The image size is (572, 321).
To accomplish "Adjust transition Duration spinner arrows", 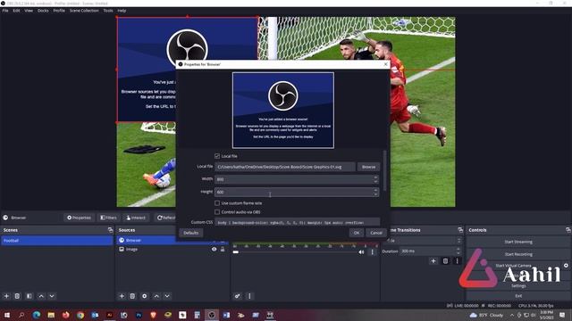I will point(458,251).
